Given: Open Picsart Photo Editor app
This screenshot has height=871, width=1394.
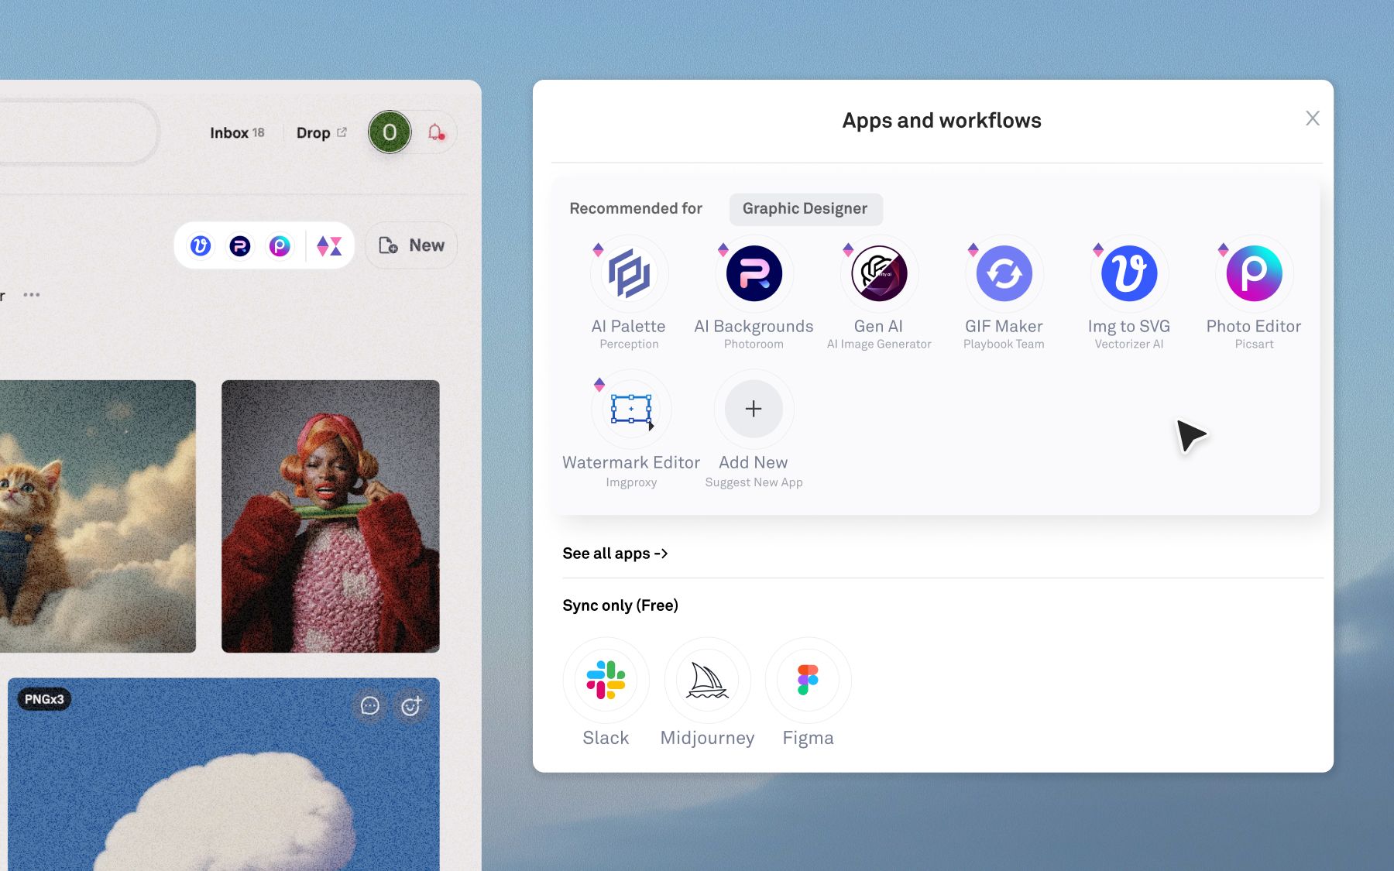Looking at the screenshot, I should (1254, 274).
